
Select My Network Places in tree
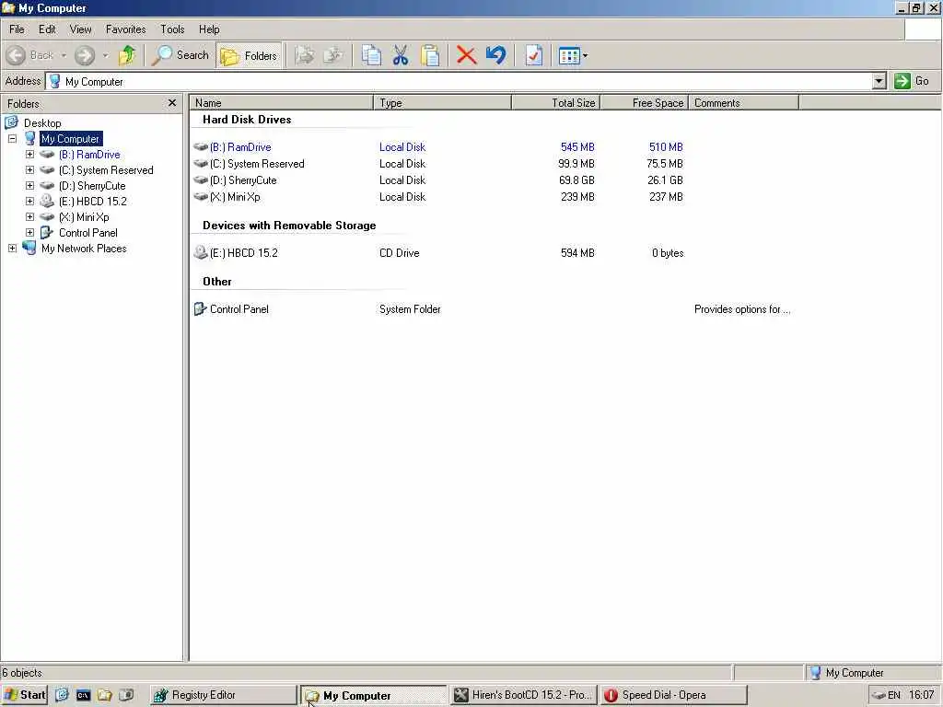pyautogui.click(x=84, y=249)
